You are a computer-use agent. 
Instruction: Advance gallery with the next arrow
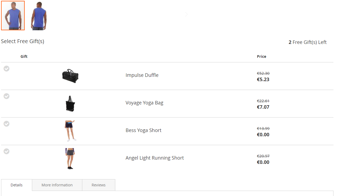(187, 14)
